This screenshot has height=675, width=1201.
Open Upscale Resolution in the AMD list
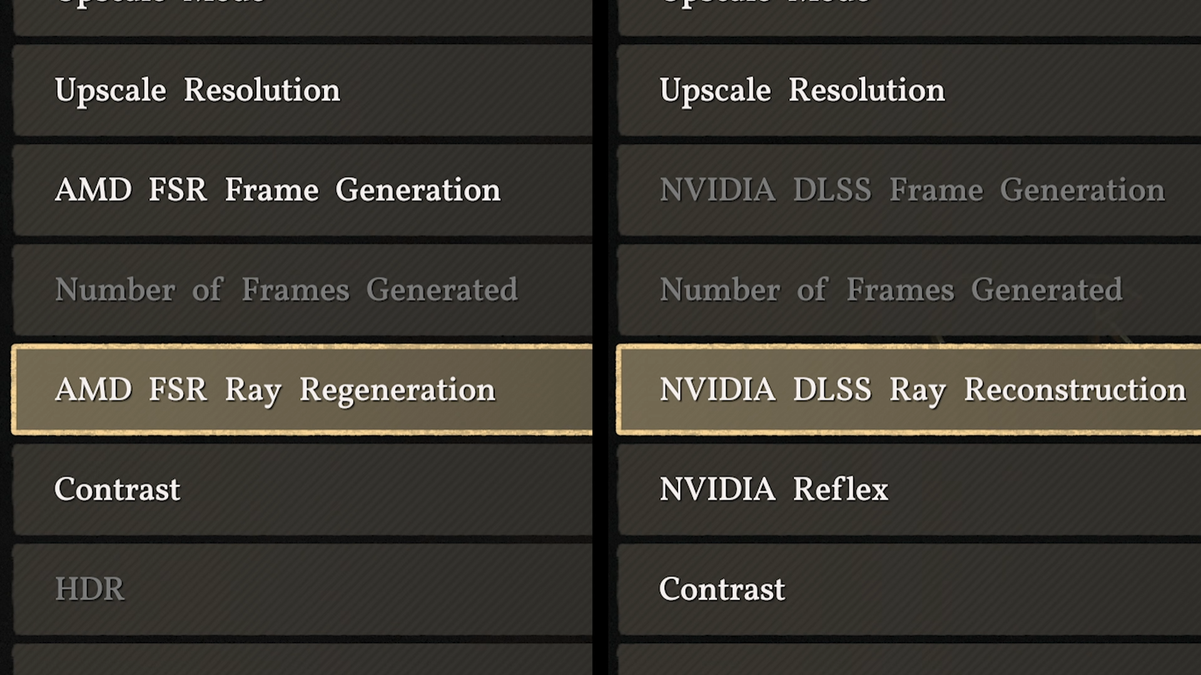click(198, 91)
